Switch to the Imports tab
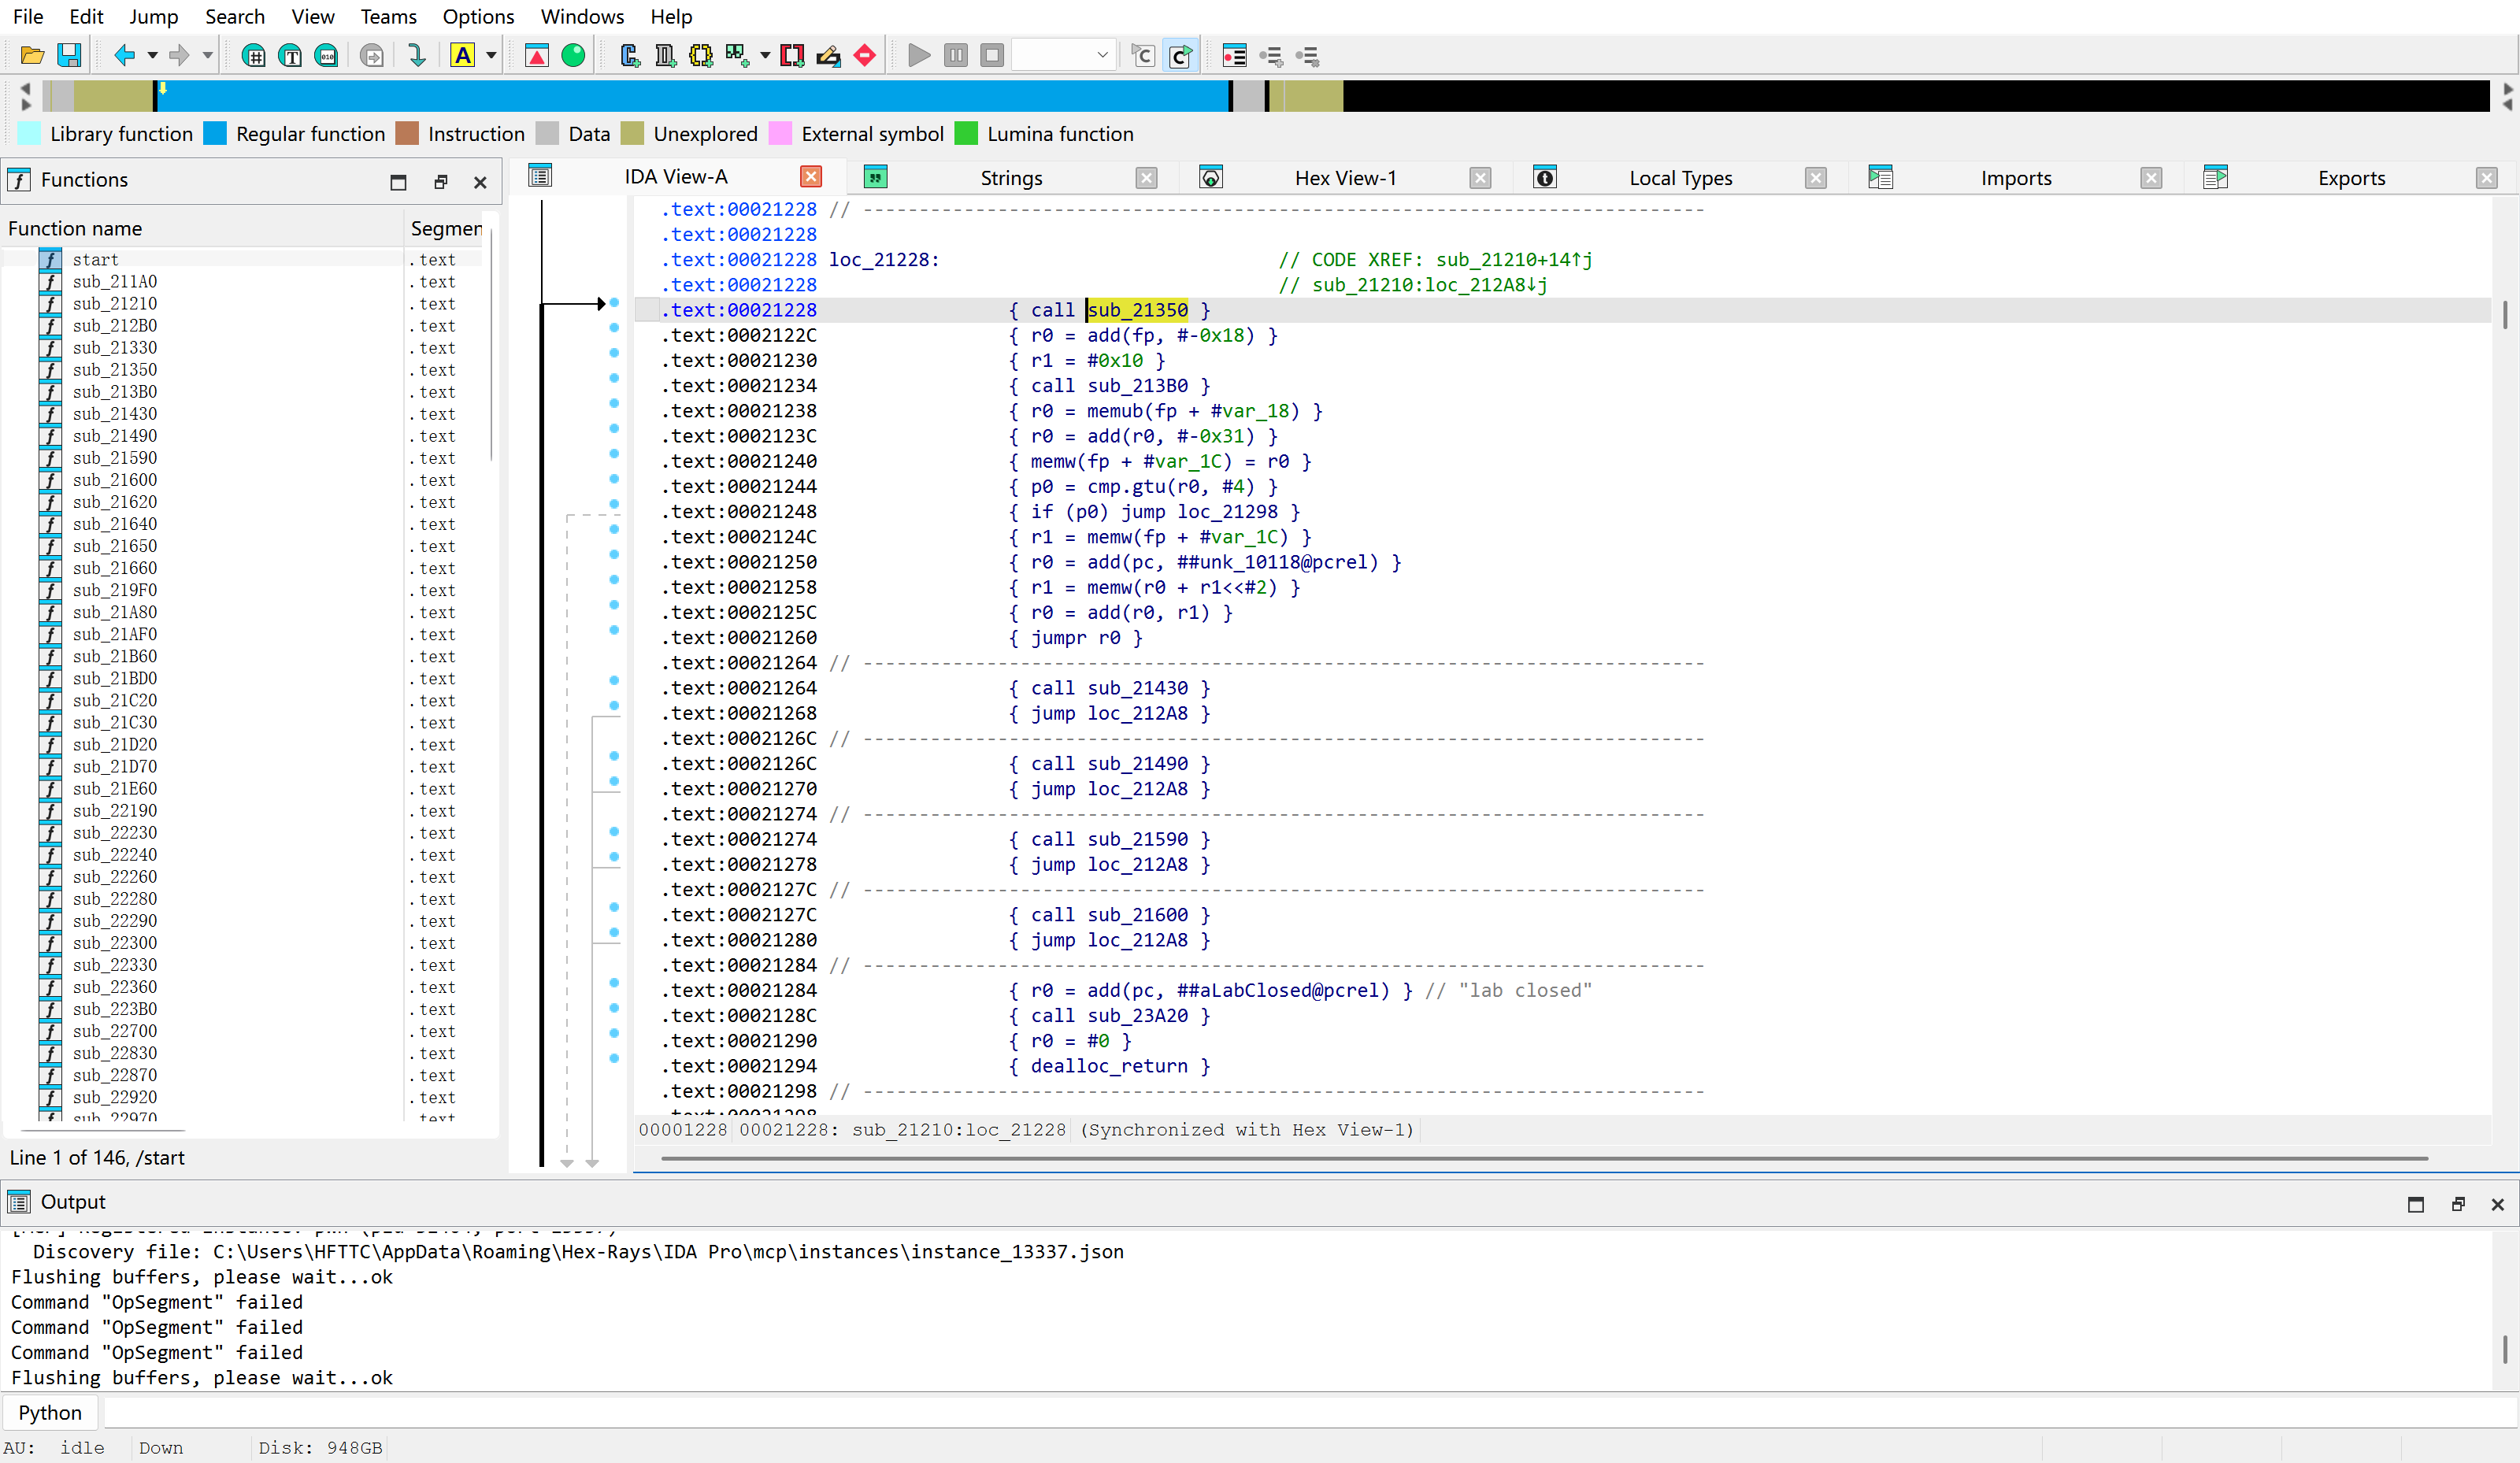The height and width of the screenshot is (1463, 2520). [x=2015, y=178]
